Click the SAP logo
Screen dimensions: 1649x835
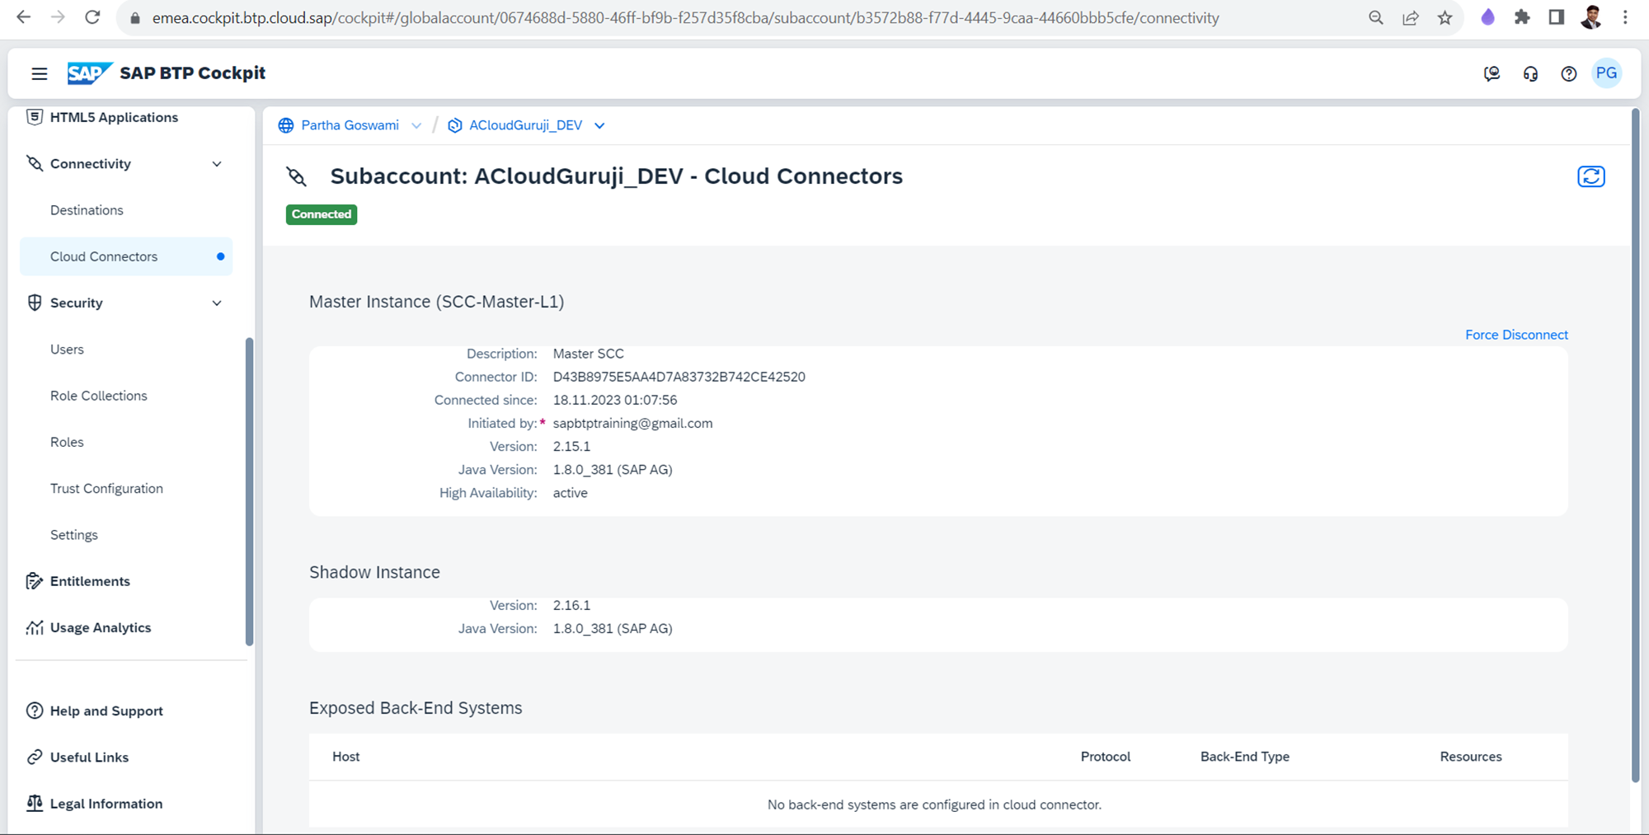pos(88,73)
